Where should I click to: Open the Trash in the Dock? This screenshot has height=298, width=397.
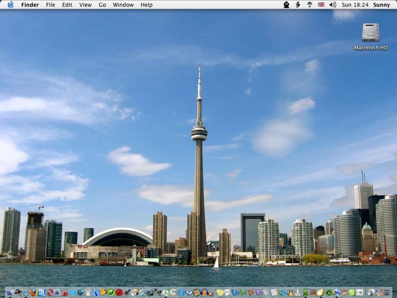[387, 293]
